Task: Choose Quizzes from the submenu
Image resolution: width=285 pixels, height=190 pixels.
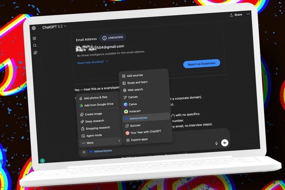Action: pyautogui.click(x=135, y=125)
